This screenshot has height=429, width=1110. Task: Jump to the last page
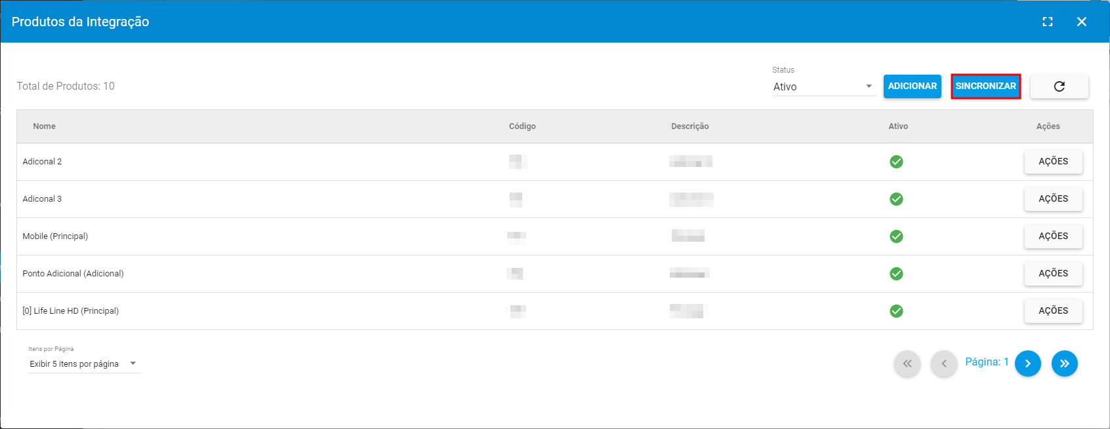[1064, 364]
